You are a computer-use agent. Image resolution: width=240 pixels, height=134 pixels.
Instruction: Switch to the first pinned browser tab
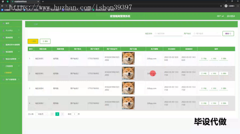point(3,2)
